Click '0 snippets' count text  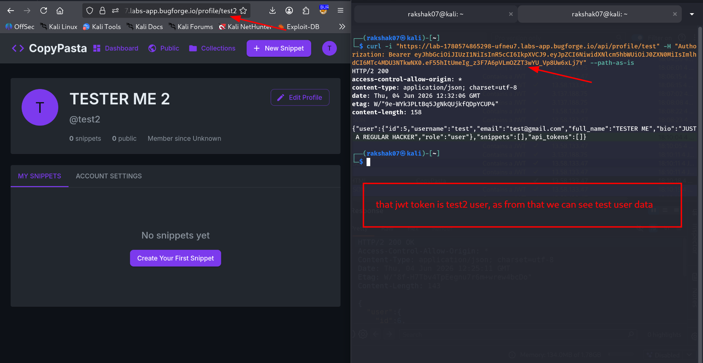(85, 138)
